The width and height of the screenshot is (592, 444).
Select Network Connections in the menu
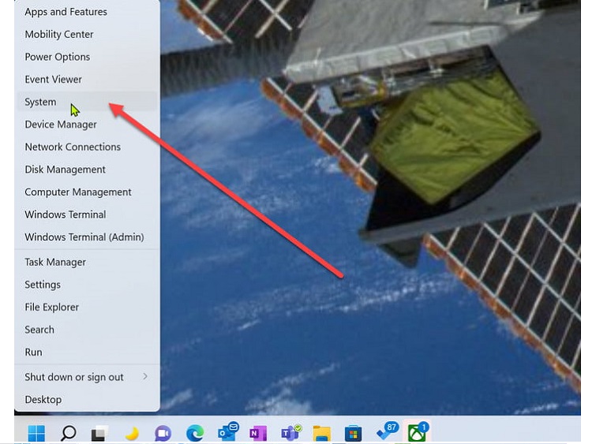pyautogui.click(x=73, y=147)
